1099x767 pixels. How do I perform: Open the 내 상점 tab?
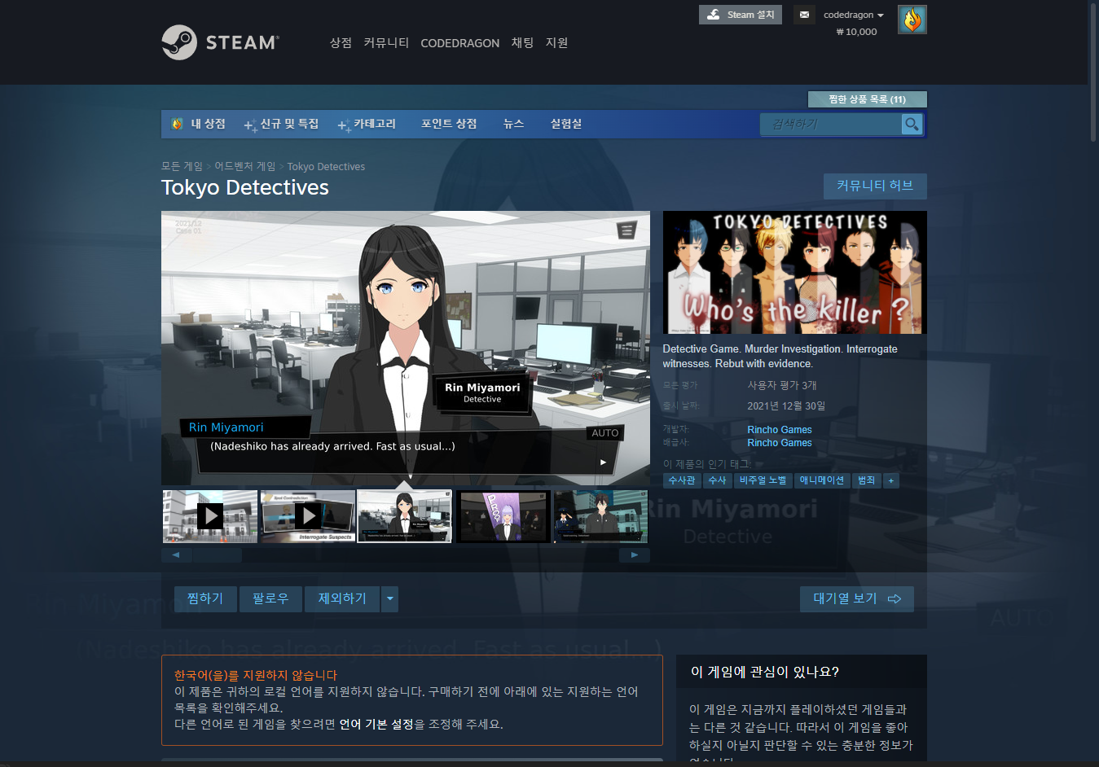[x=199, y=124]
